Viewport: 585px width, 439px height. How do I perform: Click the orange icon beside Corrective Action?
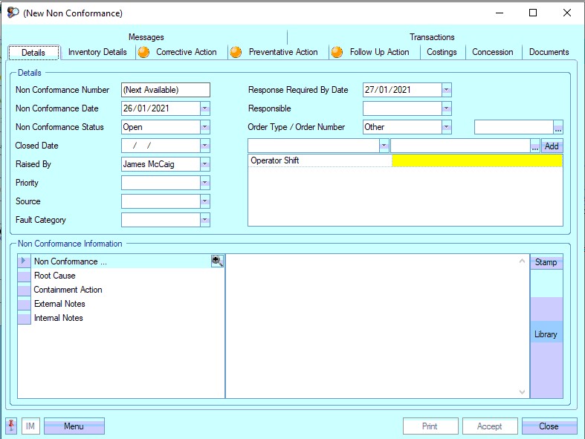(143, 52)
